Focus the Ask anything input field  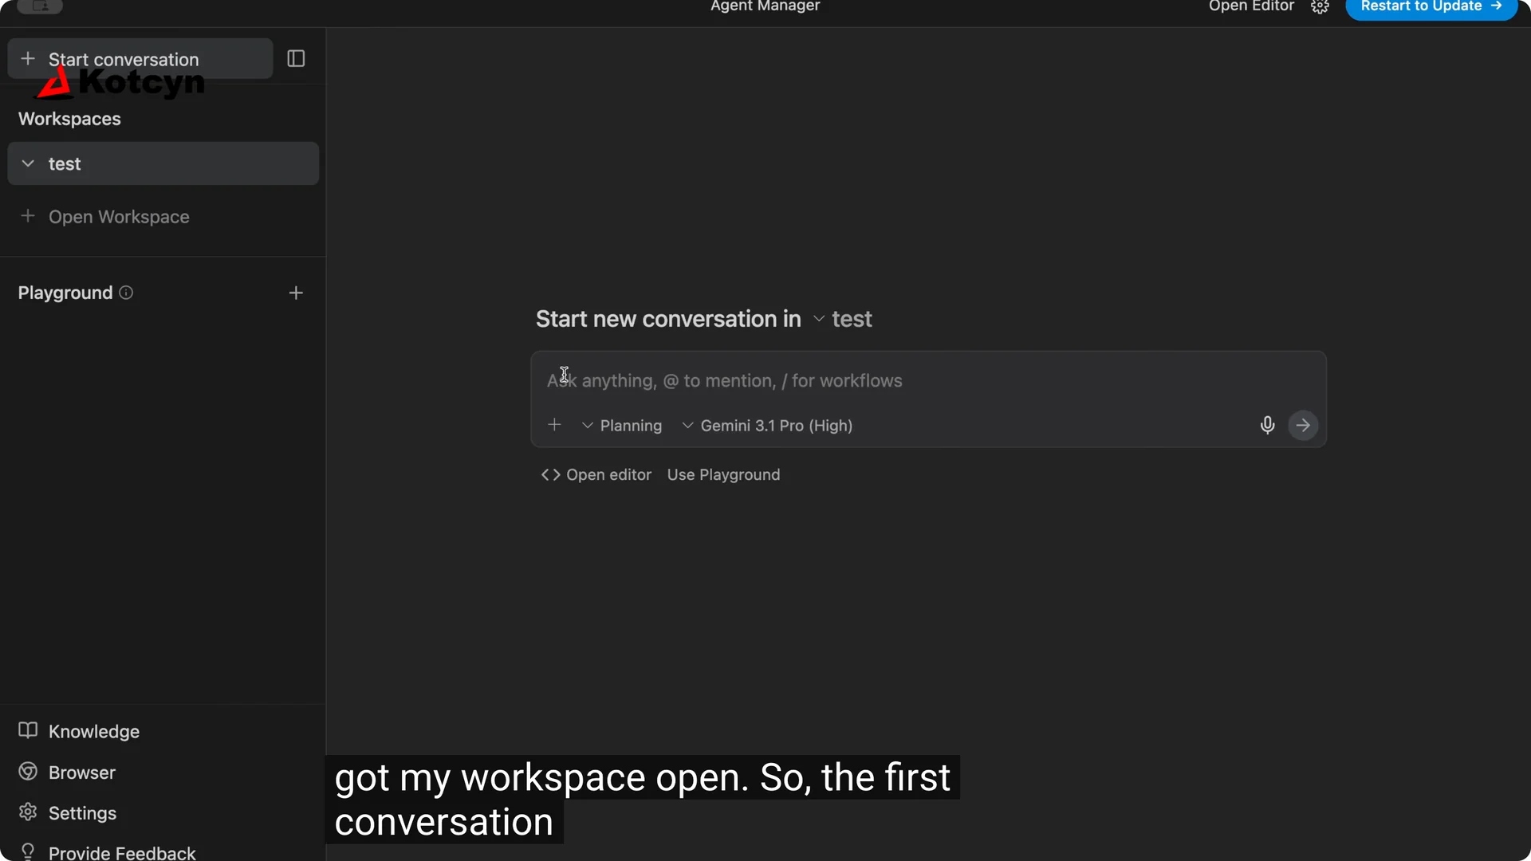click(928, 381)
